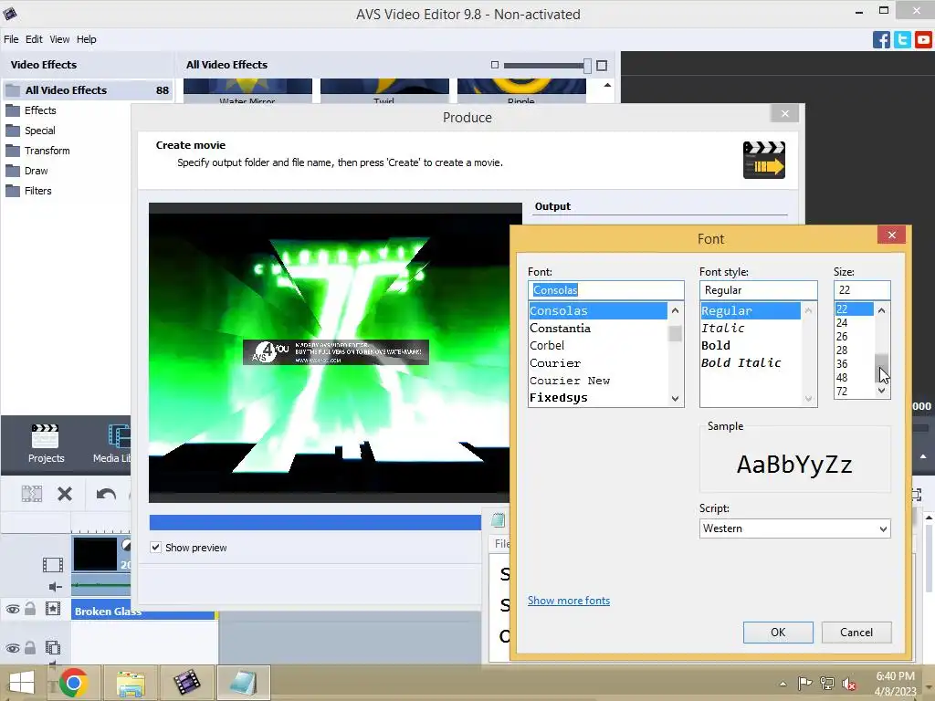Select the Filters category folder
This screenshot has width=935, height=701.
37,191
